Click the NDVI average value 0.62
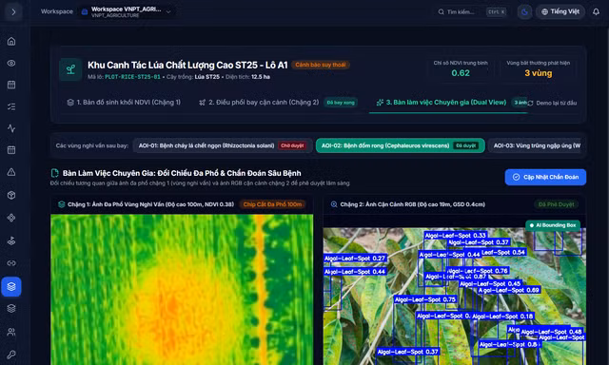Image resolution: width=609 pixels, height=365 pixels. coord(461,73)
